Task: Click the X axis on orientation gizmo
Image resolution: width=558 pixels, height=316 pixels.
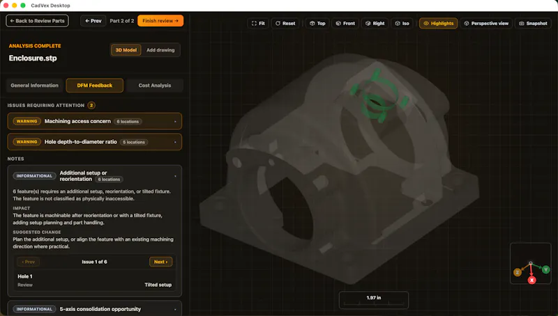Action: [x=531, y=280]
